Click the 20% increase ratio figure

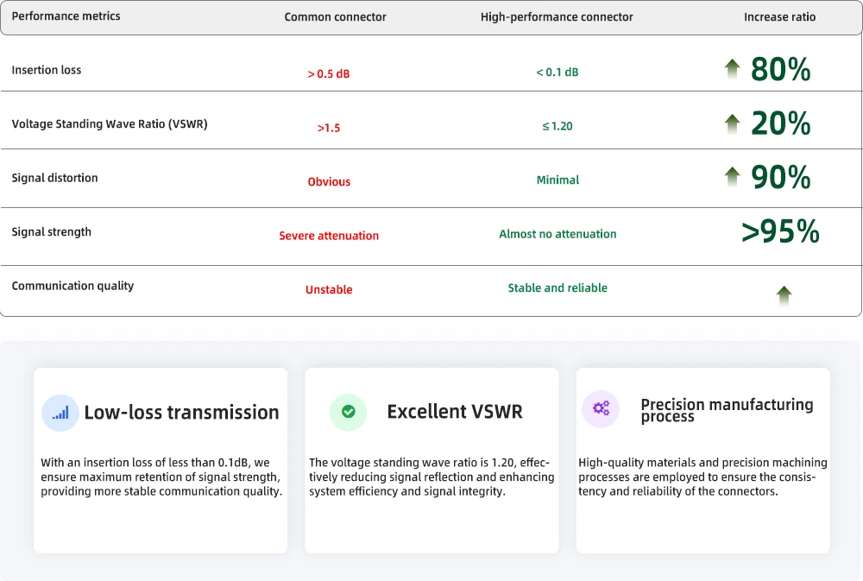click(x=780, y=123)
